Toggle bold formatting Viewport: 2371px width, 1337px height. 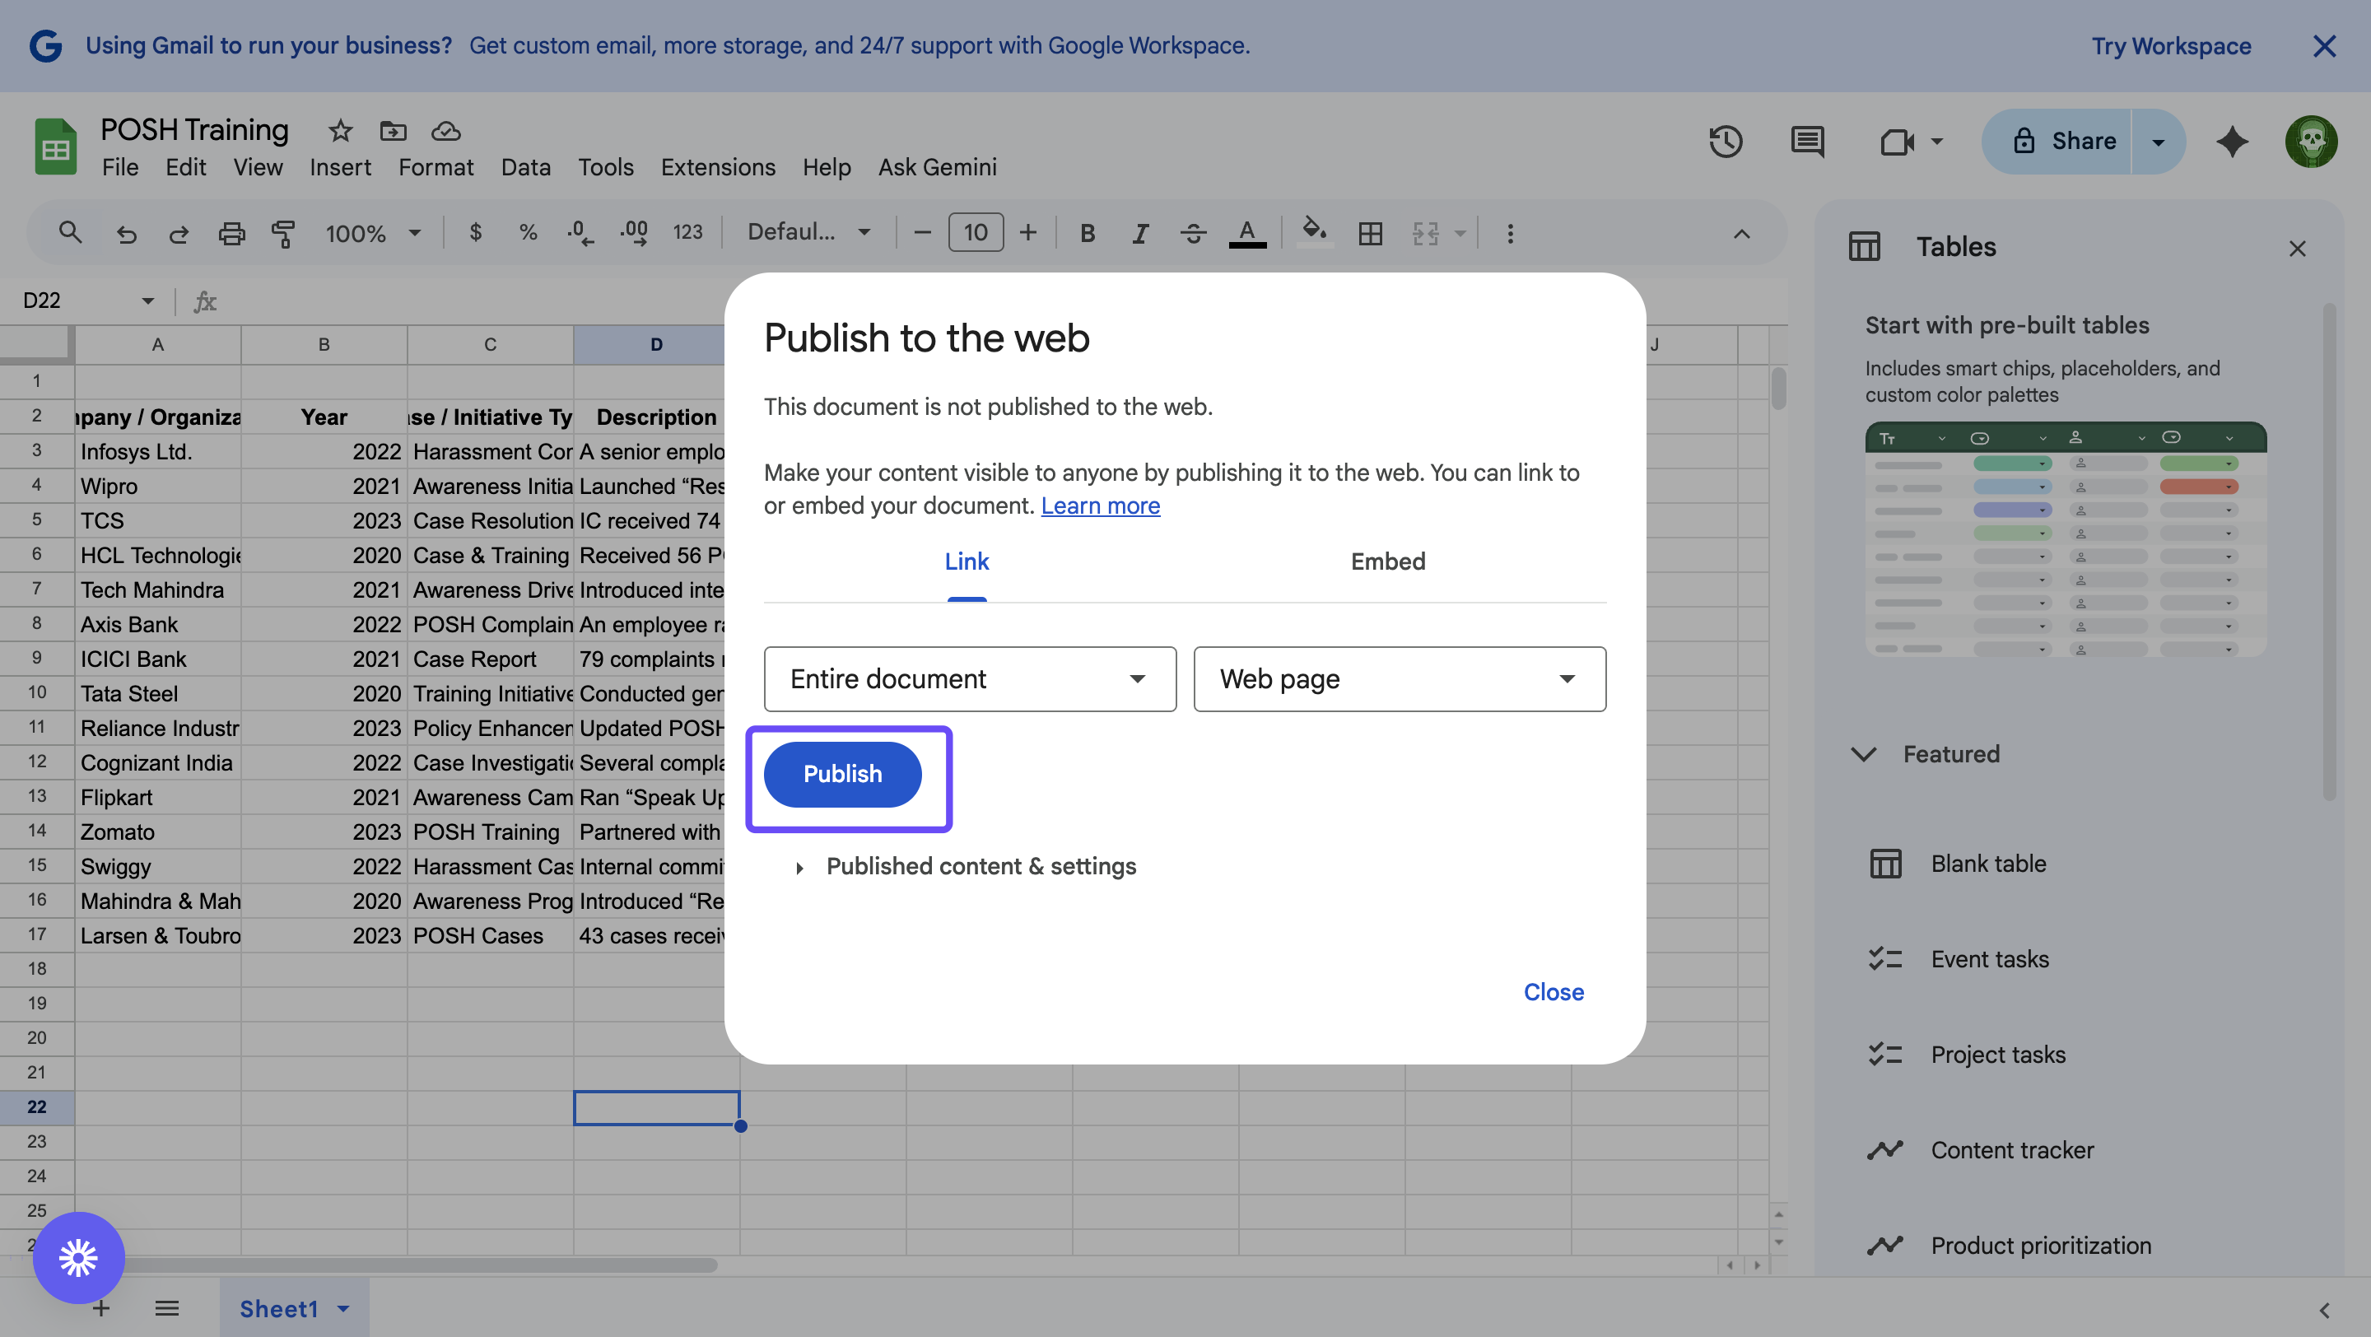pos(1087,233)
